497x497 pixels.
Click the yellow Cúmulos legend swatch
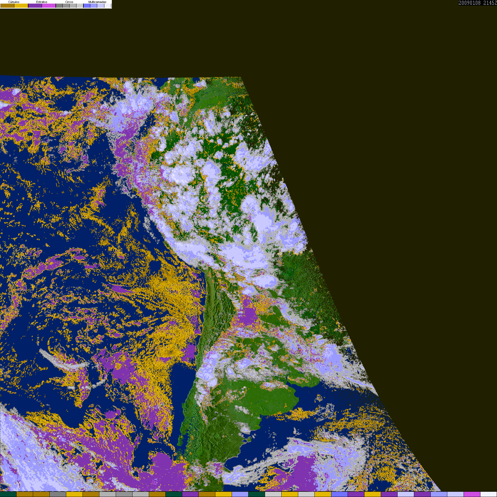pyautogui.click(x=21, y=6)
